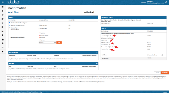
Task: Toggle Director/Individual Due Diligence checkbox
Action: 10,23
